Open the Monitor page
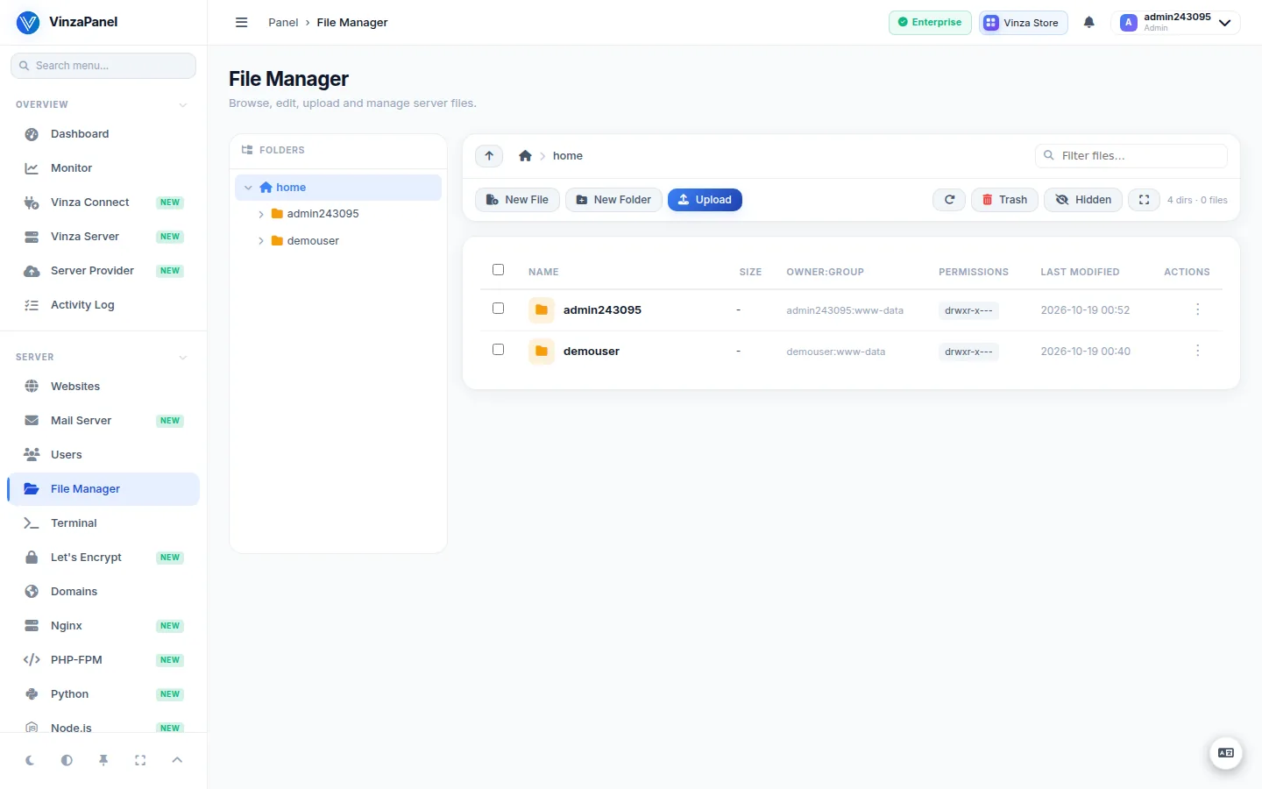 pos(103,168)
